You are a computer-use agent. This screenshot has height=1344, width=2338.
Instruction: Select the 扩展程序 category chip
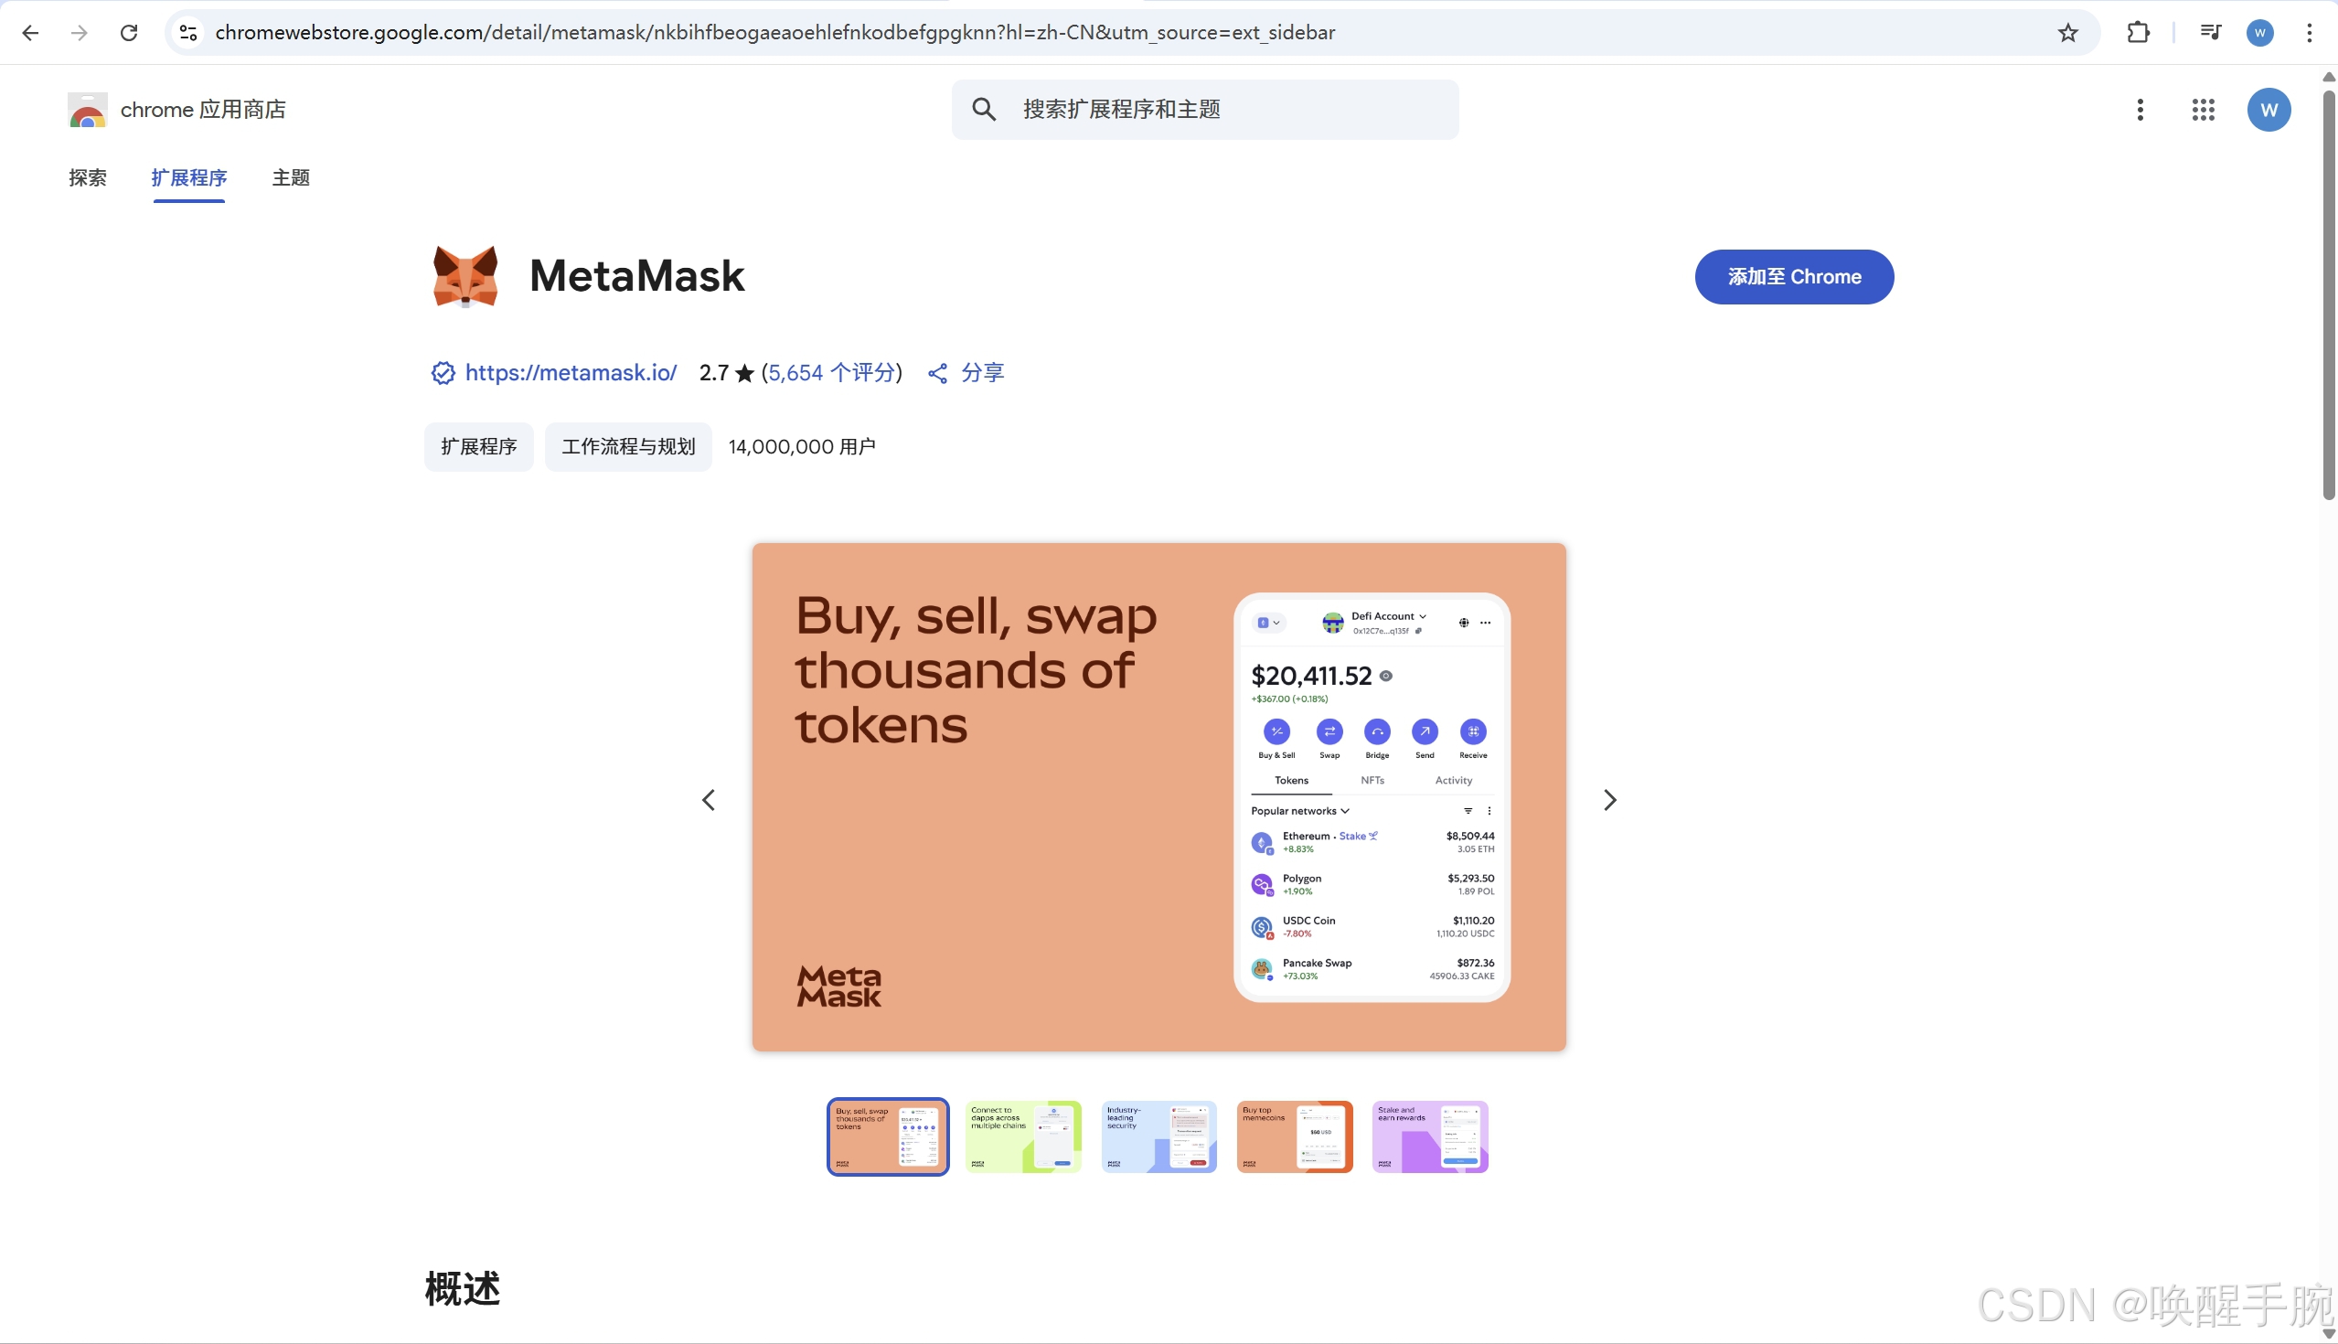(x=479, y=447)
